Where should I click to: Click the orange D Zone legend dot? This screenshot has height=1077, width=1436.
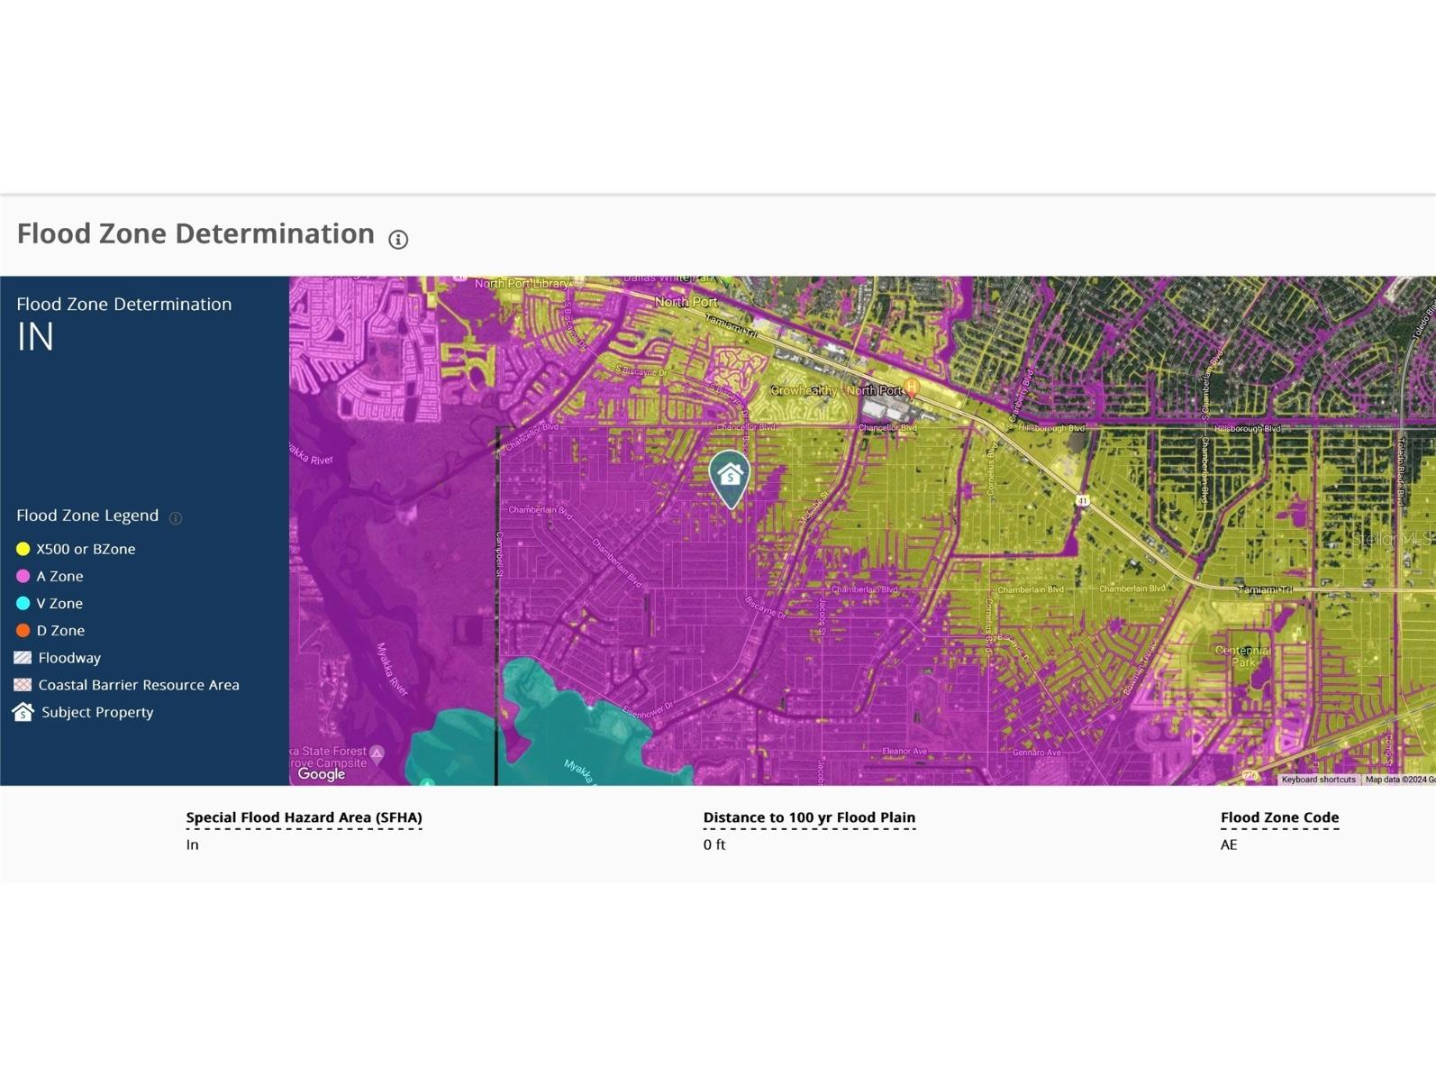tap(23, 631)
